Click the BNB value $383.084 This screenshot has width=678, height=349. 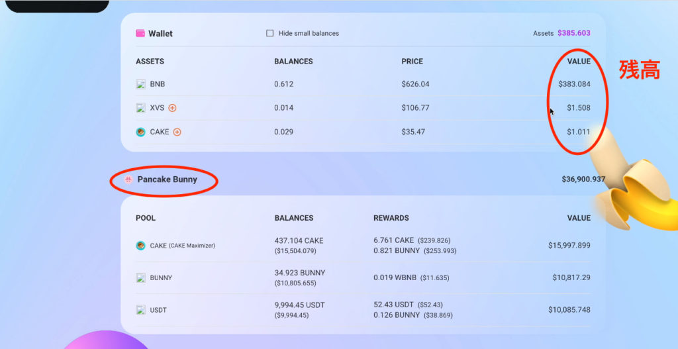coord(574,84)
